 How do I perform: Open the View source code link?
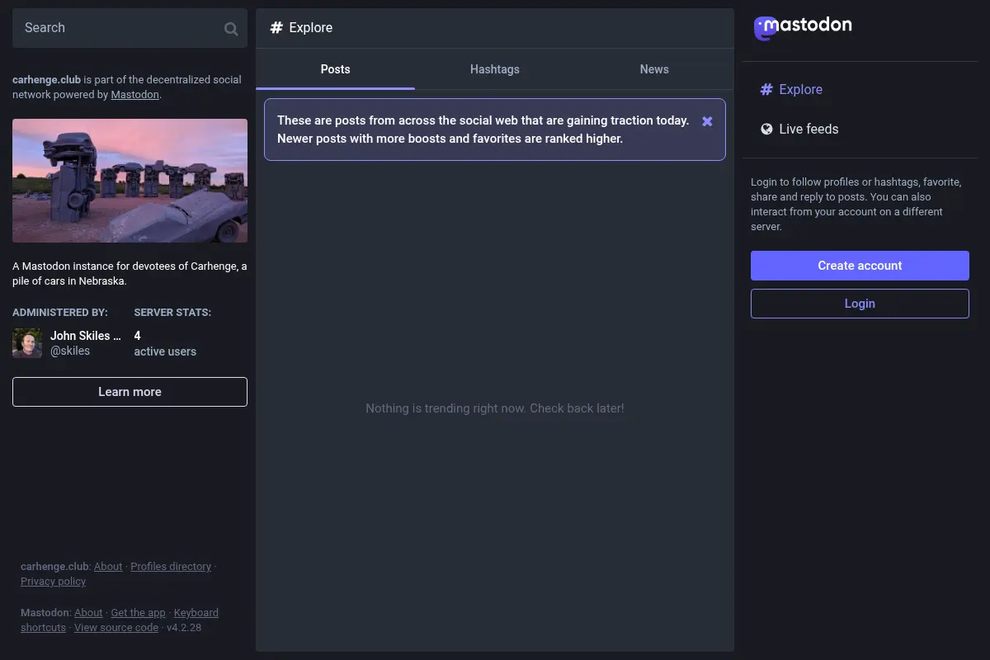click(x=116, y=628)
